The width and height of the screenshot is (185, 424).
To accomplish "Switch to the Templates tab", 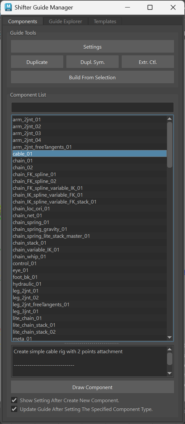I will 105,22.
